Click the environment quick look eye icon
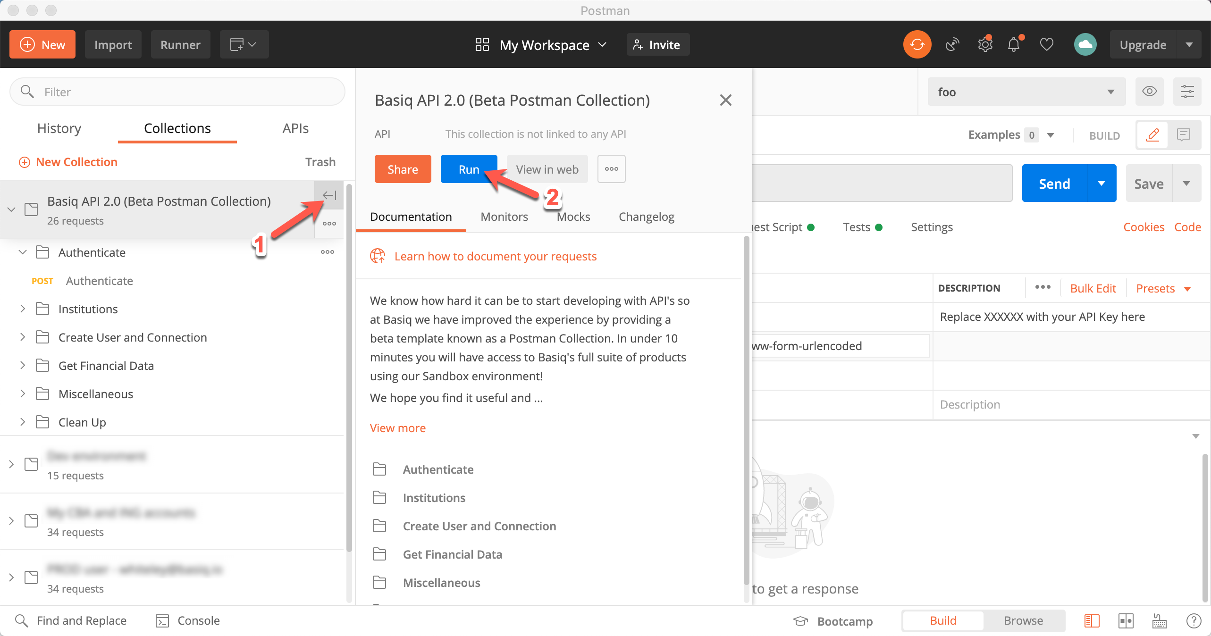This screenshot has width=1211, height=636. [x=1149, y=92]
